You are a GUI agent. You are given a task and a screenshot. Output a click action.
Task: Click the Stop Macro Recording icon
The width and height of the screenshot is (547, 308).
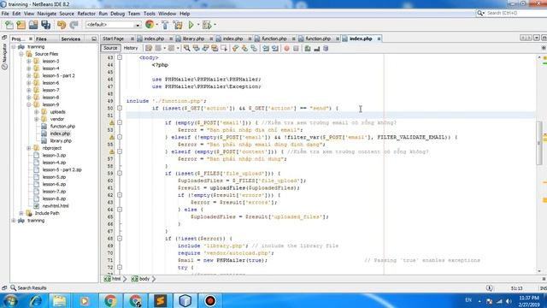296,48
